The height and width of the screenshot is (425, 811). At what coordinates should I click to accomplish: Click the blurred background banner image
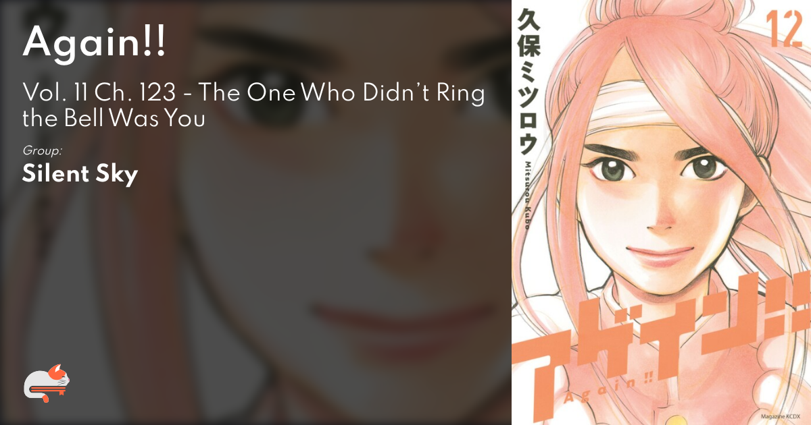(255, 213)
